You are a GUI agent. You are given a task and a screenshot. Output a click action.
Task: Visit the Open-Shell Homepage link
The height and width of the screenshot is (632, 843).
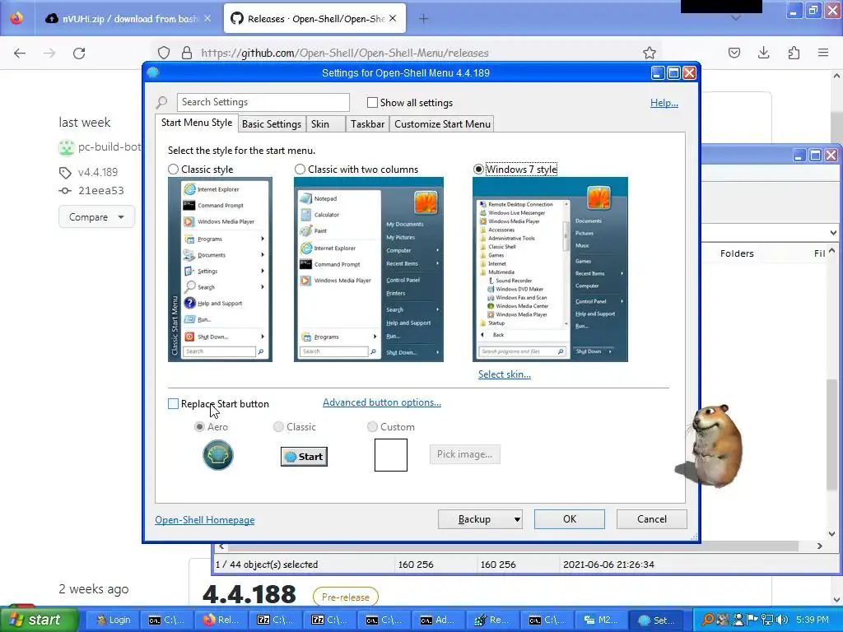(x=205, y=520)
